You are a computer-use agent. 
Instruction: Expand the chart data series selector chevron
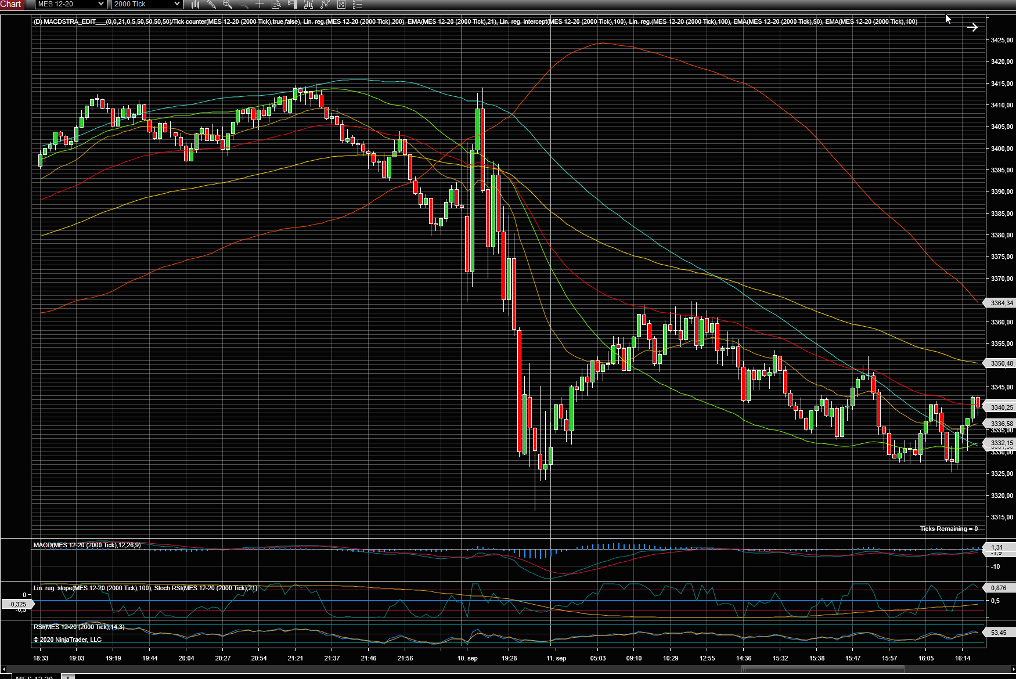(x=5, y=669)
